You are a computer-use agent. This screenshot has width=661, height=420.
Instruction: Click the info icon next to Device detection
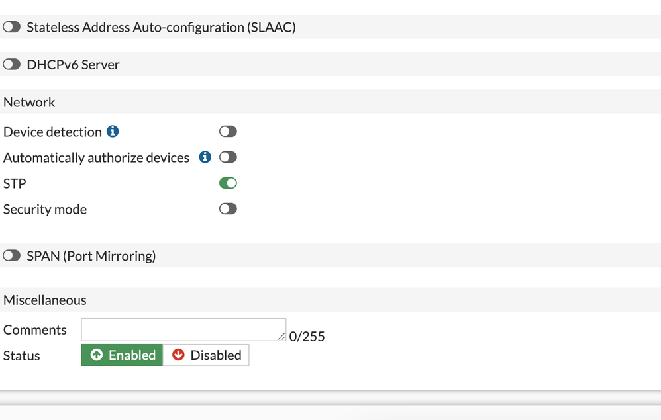coord(113,131)
